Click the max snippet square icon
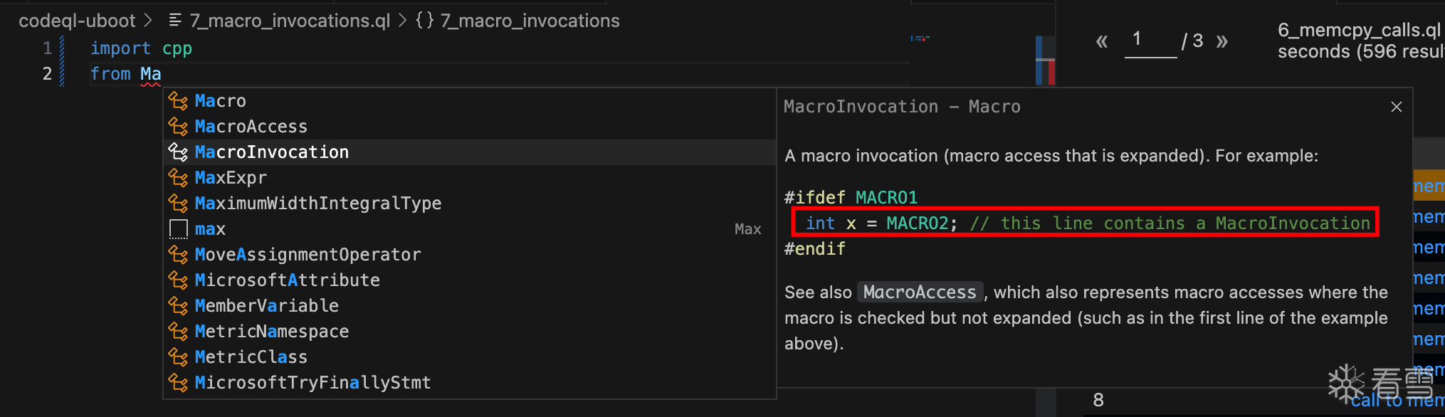This screenshot has height=417, width=1445. (178, 229)
